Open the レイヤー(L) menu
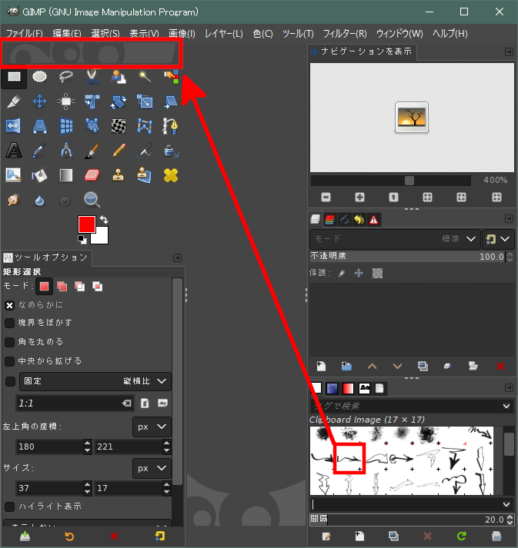This screenshot has height=548, width=518. pyautogui.click(x=224, y=34)
